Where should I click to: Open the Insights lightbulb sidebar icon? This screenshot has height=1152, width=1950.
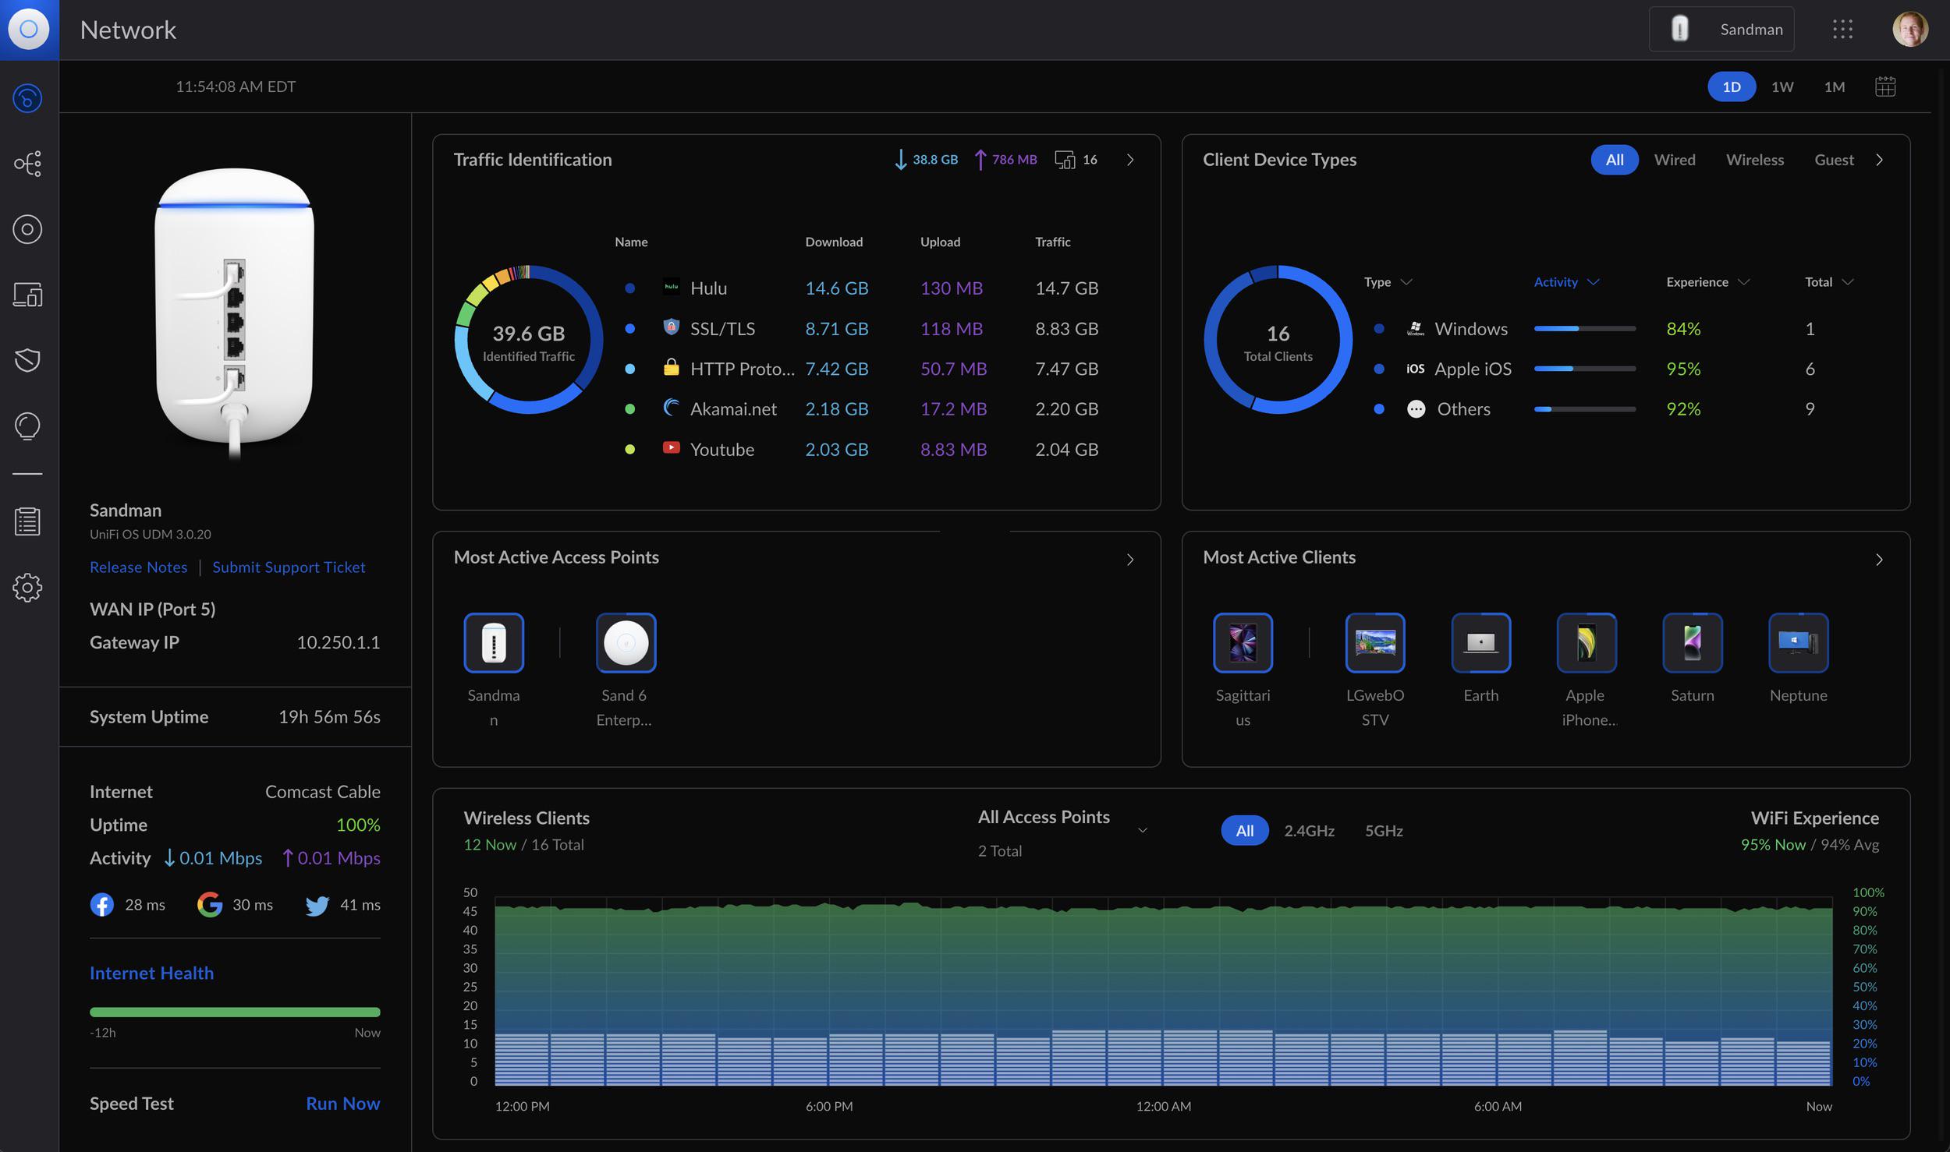tap(27, 426)
